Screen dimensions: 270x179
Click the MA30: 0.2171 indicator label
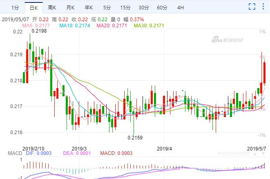coord(149,26)
